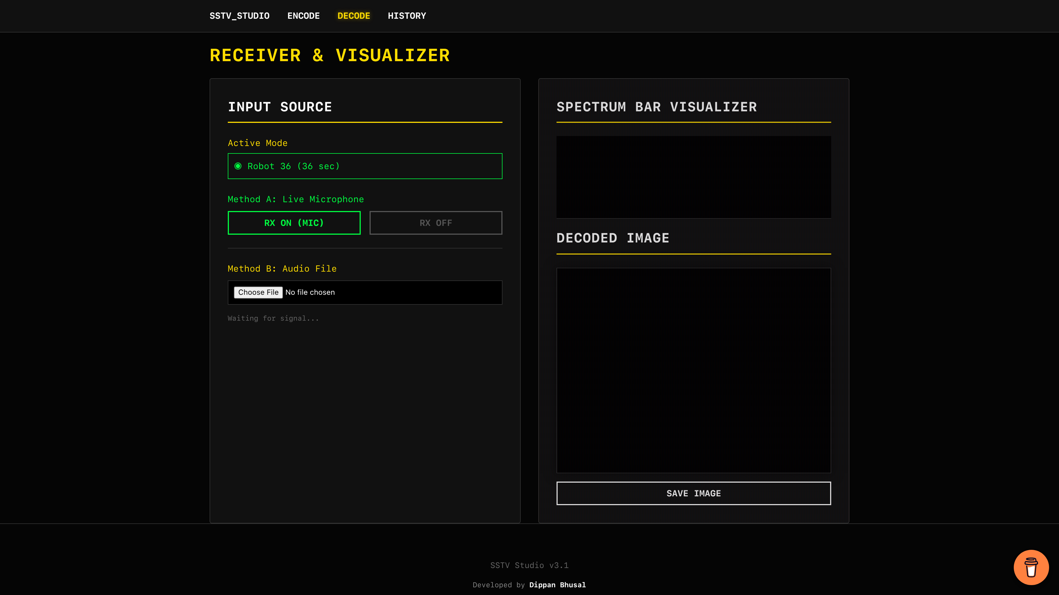Click the Robot 36 (36 sec) mode option
The image size is (1059, 595).
293,166
